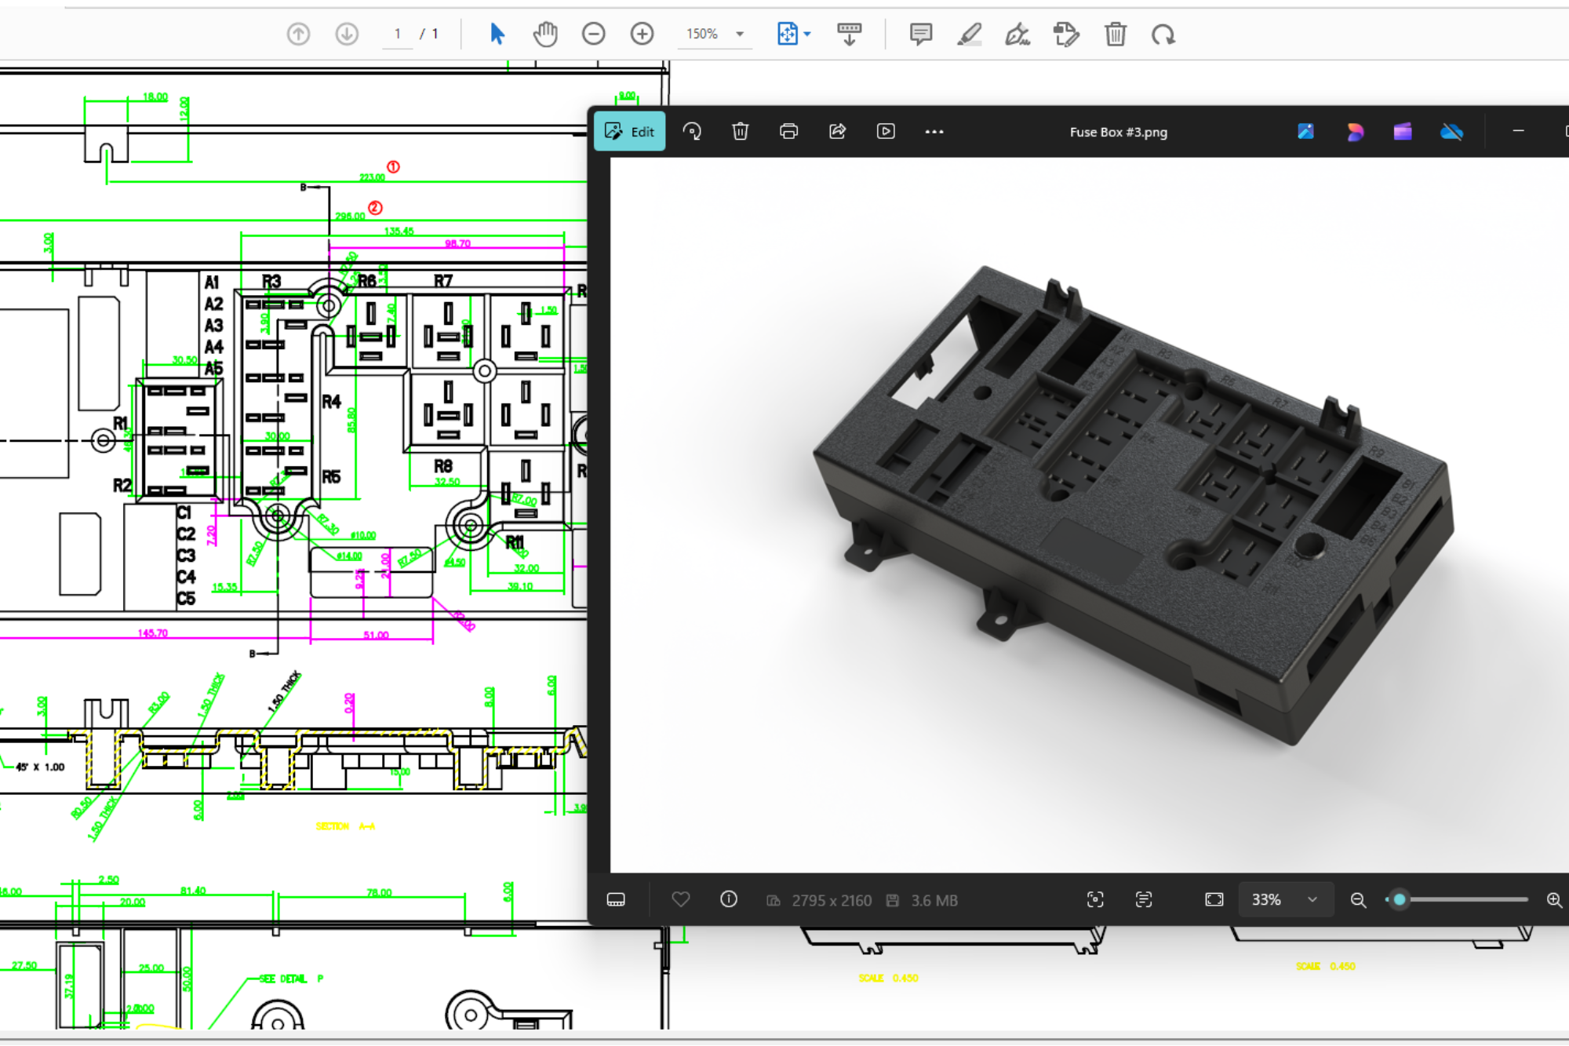
Task: Select the arrow selection tool
Action: tap(497, 34)
